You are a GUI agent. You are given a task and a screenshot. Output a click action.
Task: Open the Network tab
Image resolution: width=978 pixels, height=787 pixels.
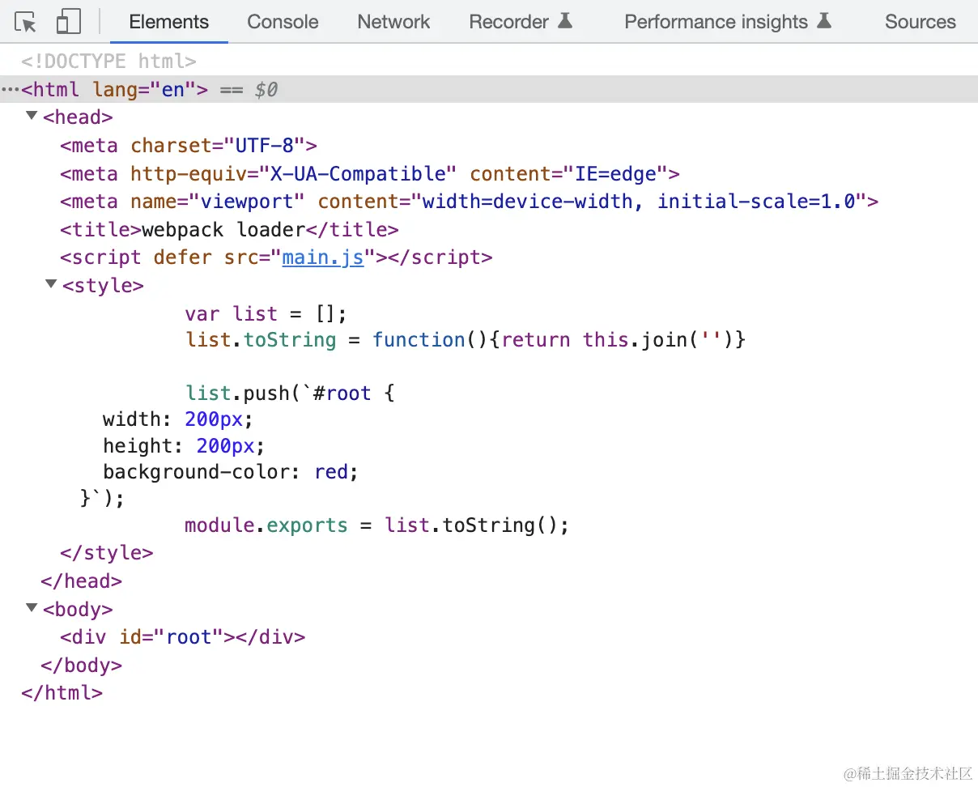(393, 22)
